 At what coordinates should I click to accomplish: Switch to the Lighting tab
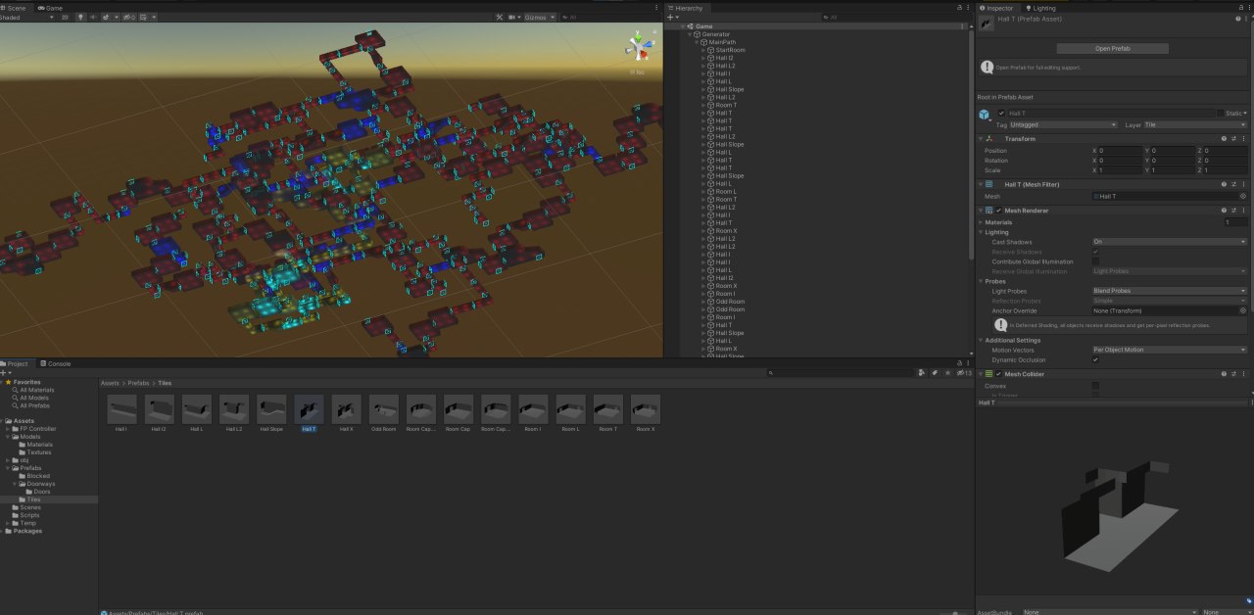pyautogui.click(x=1041, y=7)
